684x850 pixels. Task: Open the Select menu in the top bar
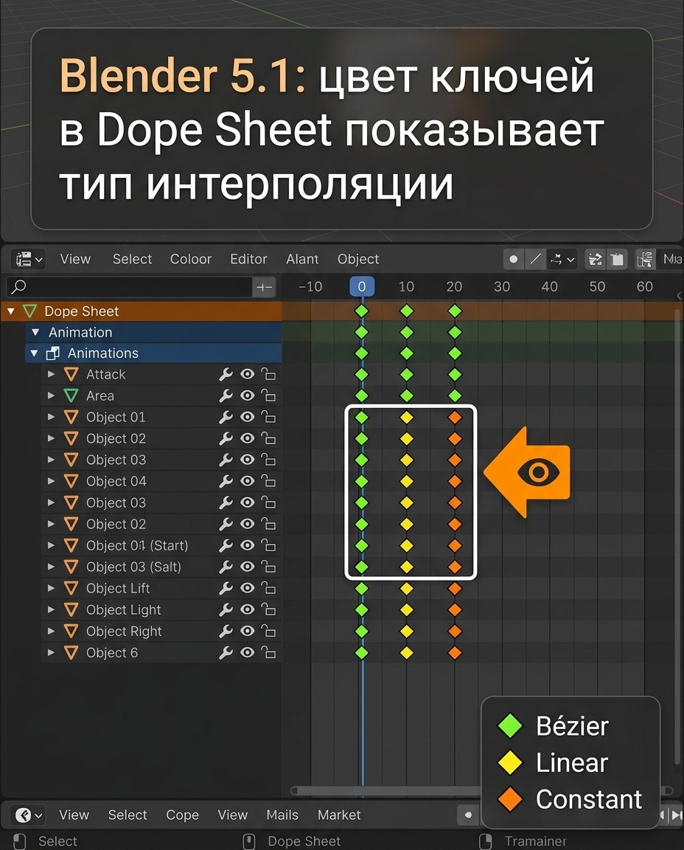pyautogui.click(x=132, y=259)
